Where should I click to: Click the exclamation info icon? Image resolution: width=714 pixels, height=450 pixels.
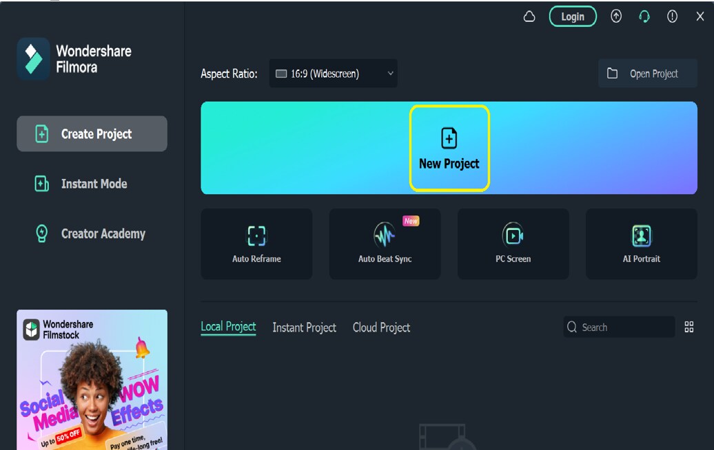click(672, 17)
